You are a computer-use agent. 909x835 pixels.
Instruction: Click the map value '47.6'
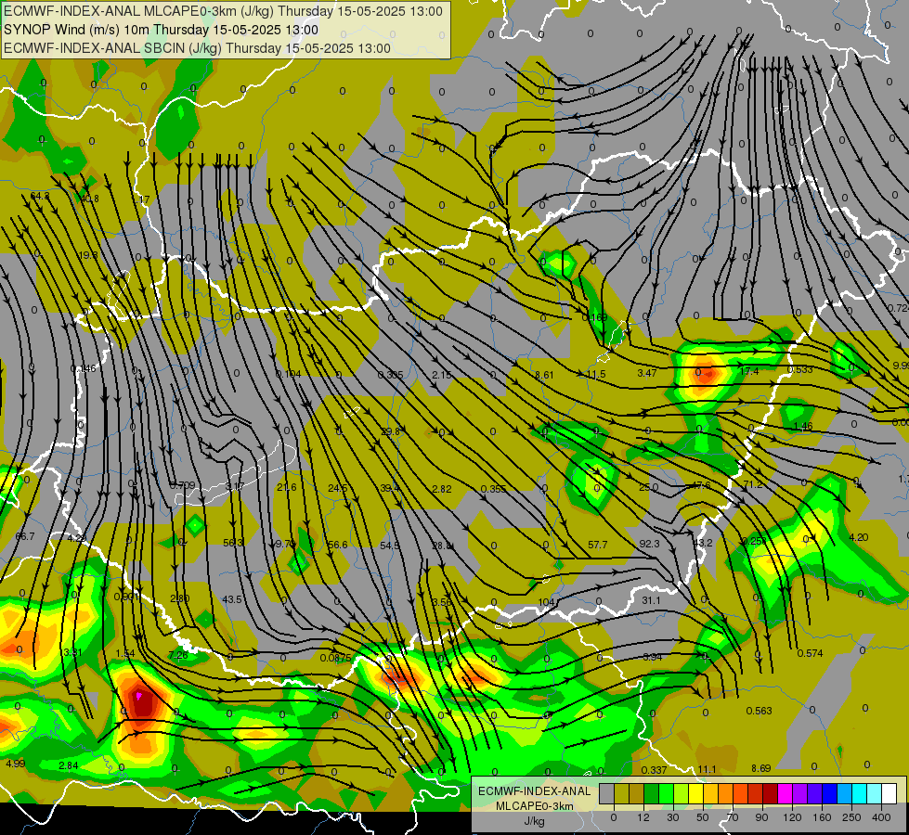[700, 485]
